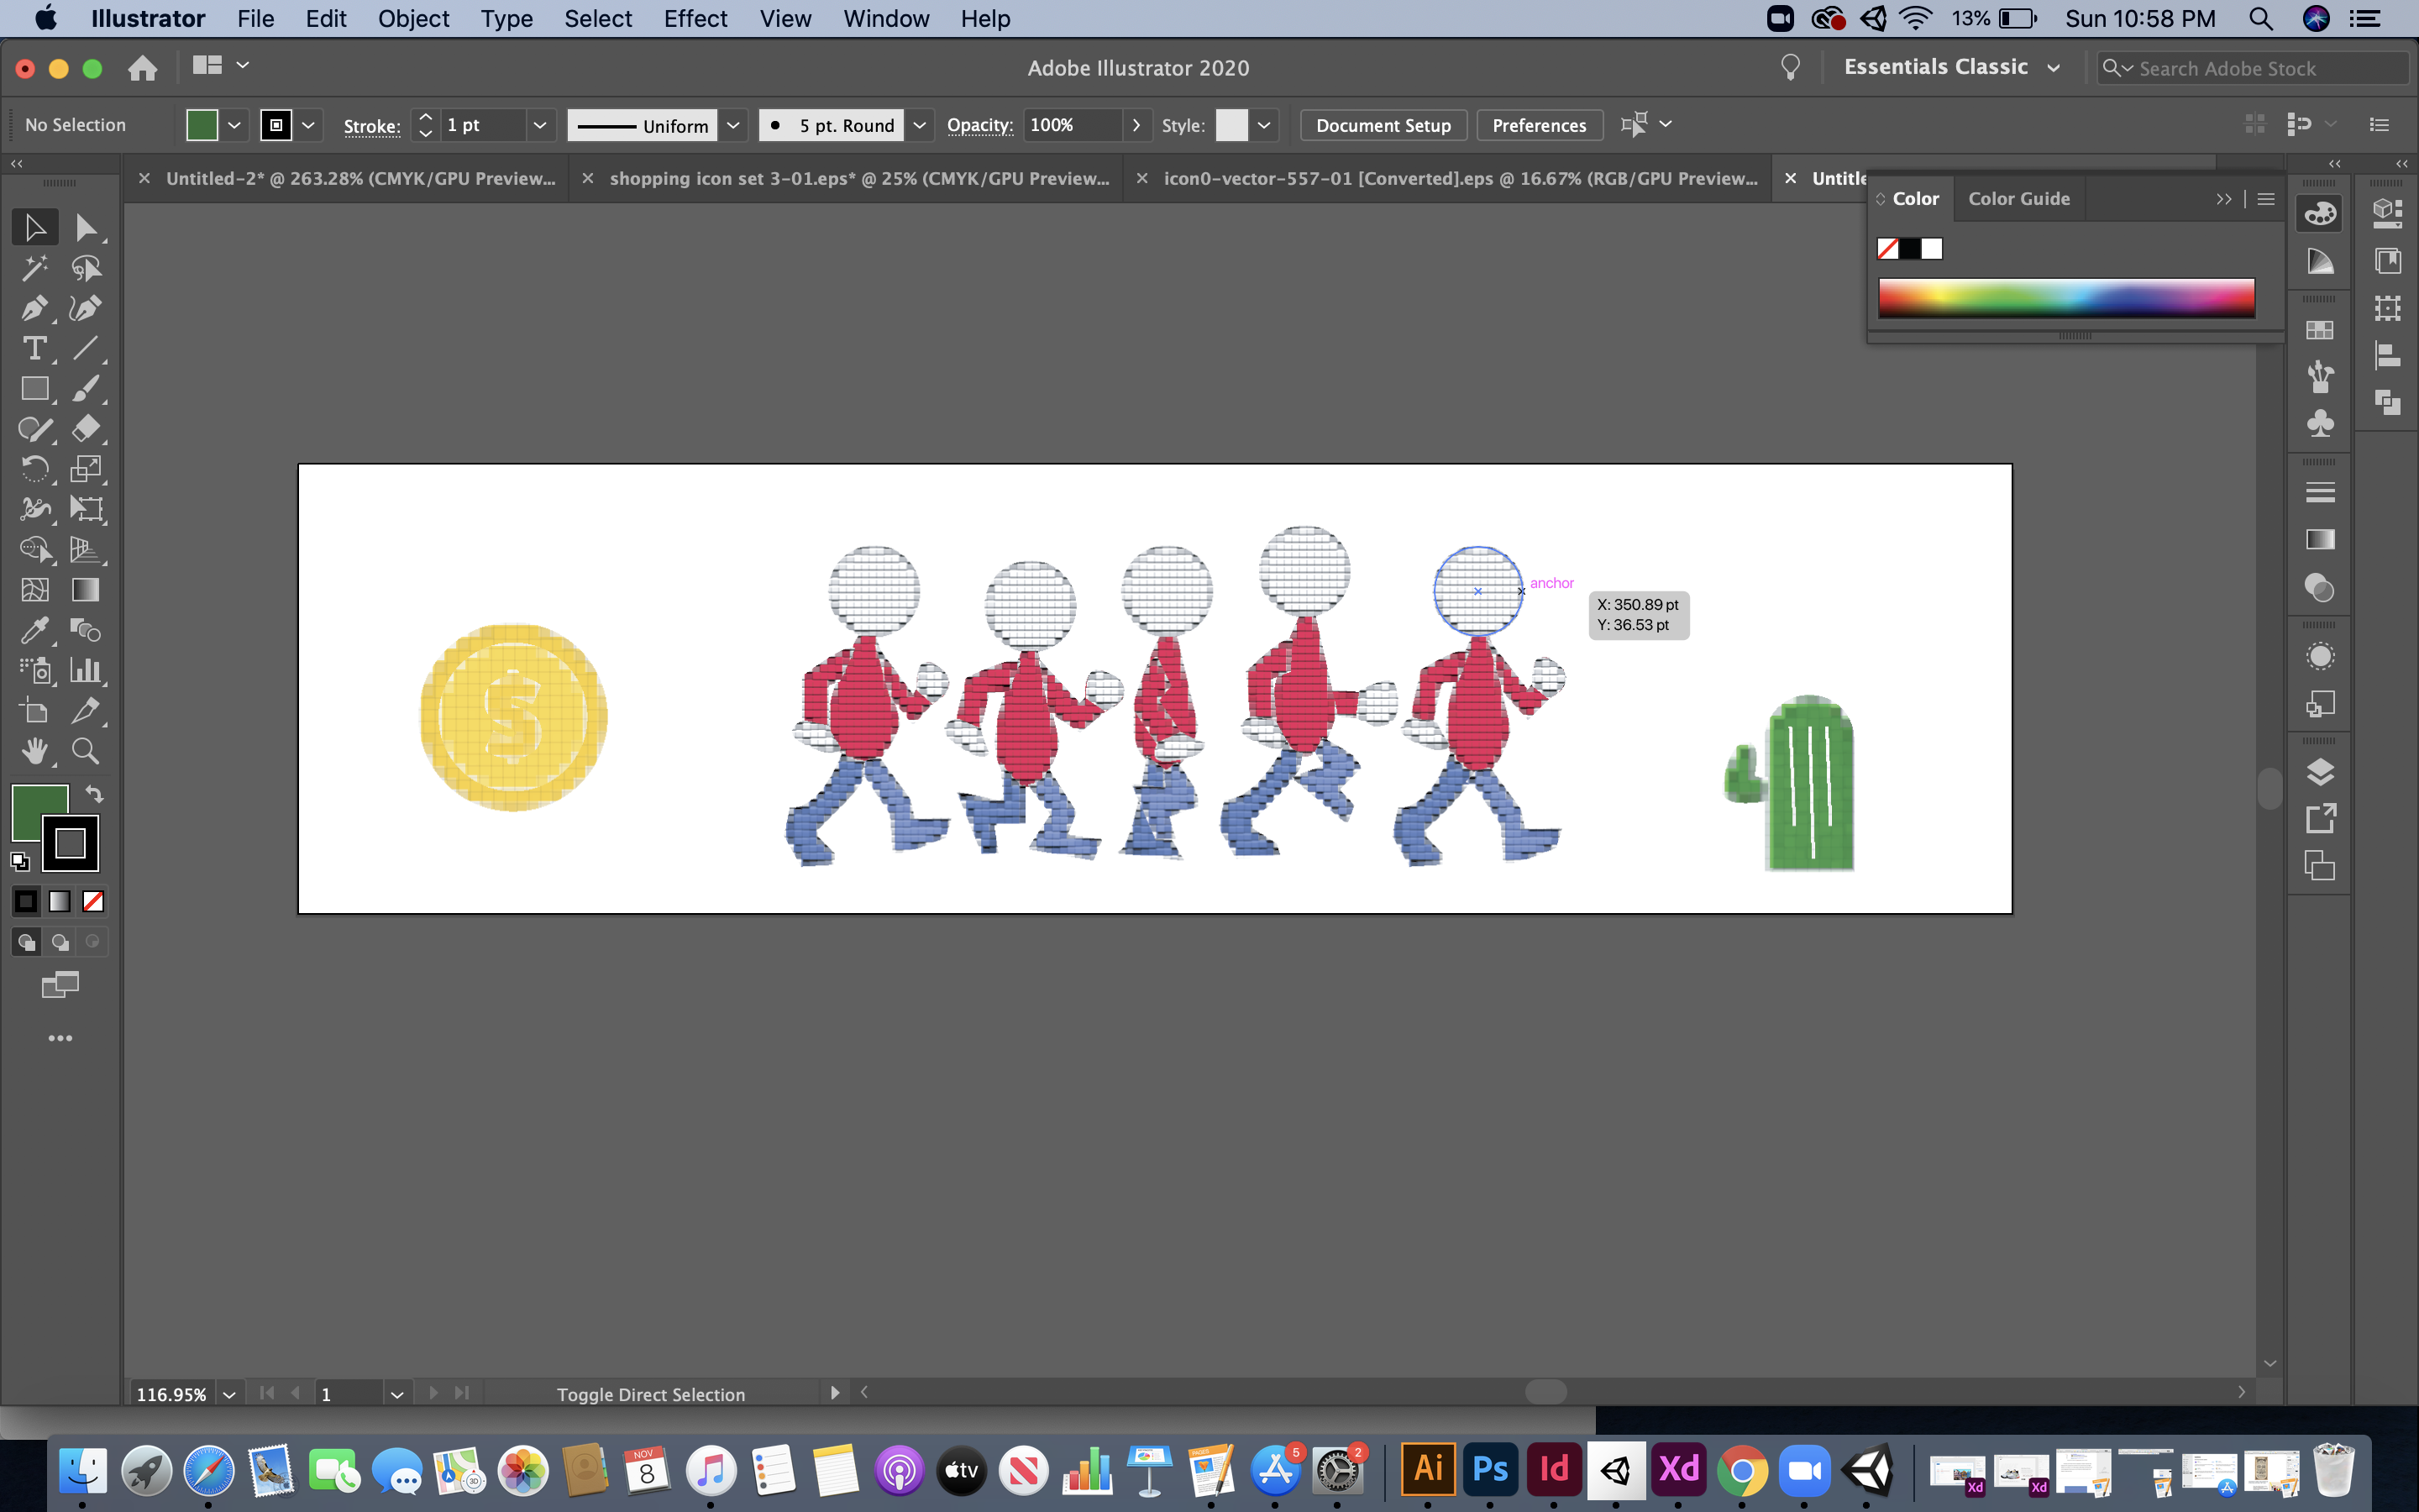The width and height of the screenshot is (2419, 1512).
Task: Set paint mode to None
Action: pos(93,902)
